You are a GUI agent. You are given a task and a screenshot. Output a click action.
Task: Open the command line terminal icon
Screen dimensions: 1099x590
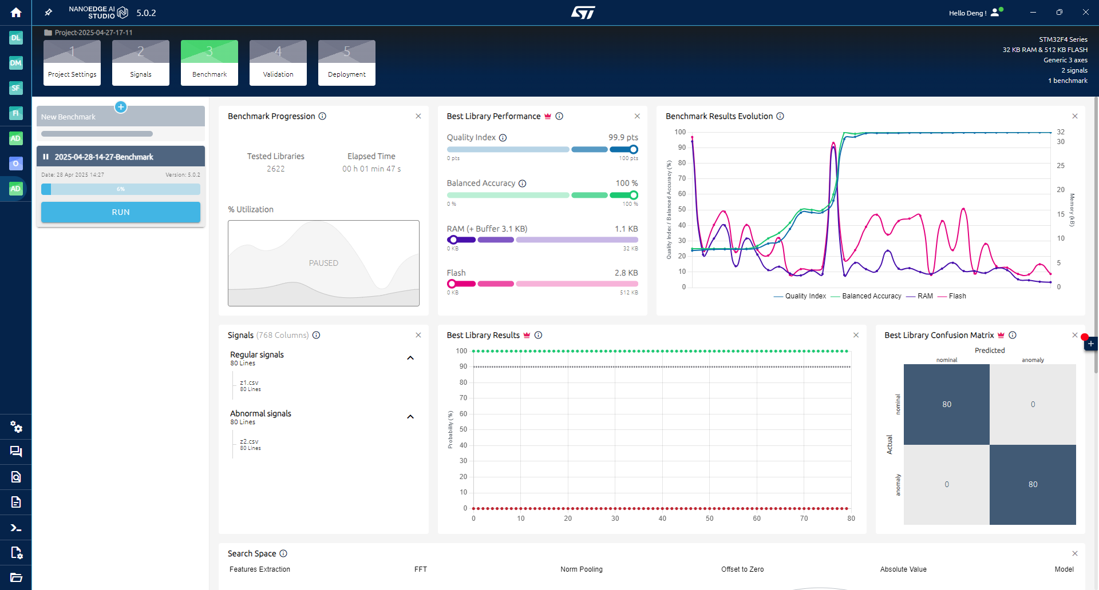click(x=16, y=528)
